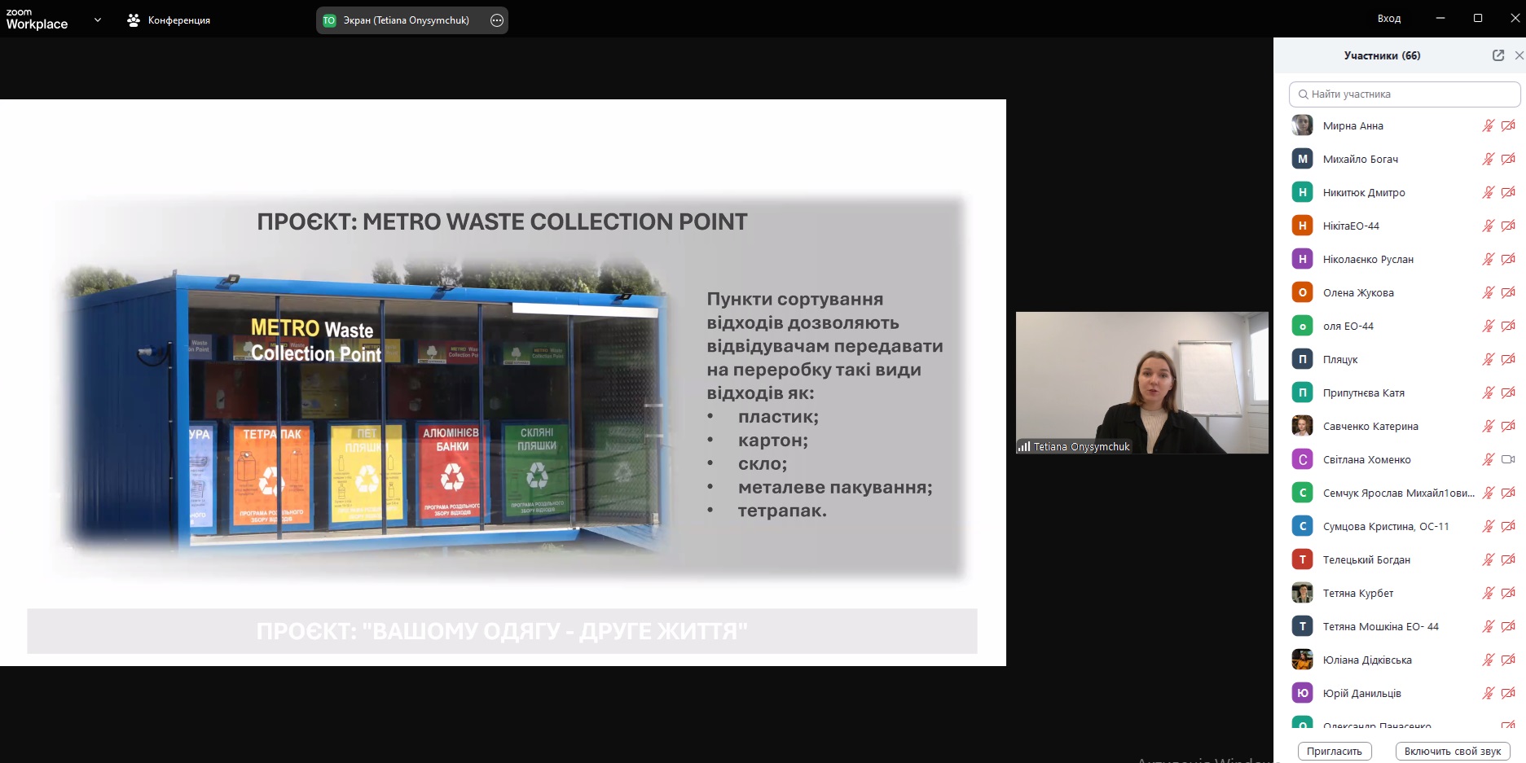
Task: Select participant Савченко Катерина in list
Action: click(1370, 426)
